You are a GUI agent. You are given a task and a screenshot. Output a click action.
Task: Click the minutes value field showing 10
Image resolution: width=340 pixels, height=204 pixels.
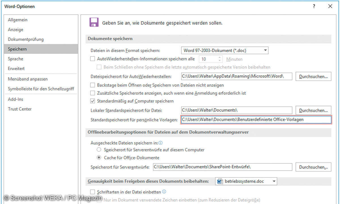coord(209,59)
